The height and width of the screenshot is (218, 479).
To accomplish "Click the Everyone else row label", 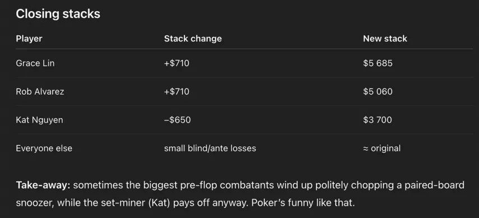I will (x=44, y=149).
